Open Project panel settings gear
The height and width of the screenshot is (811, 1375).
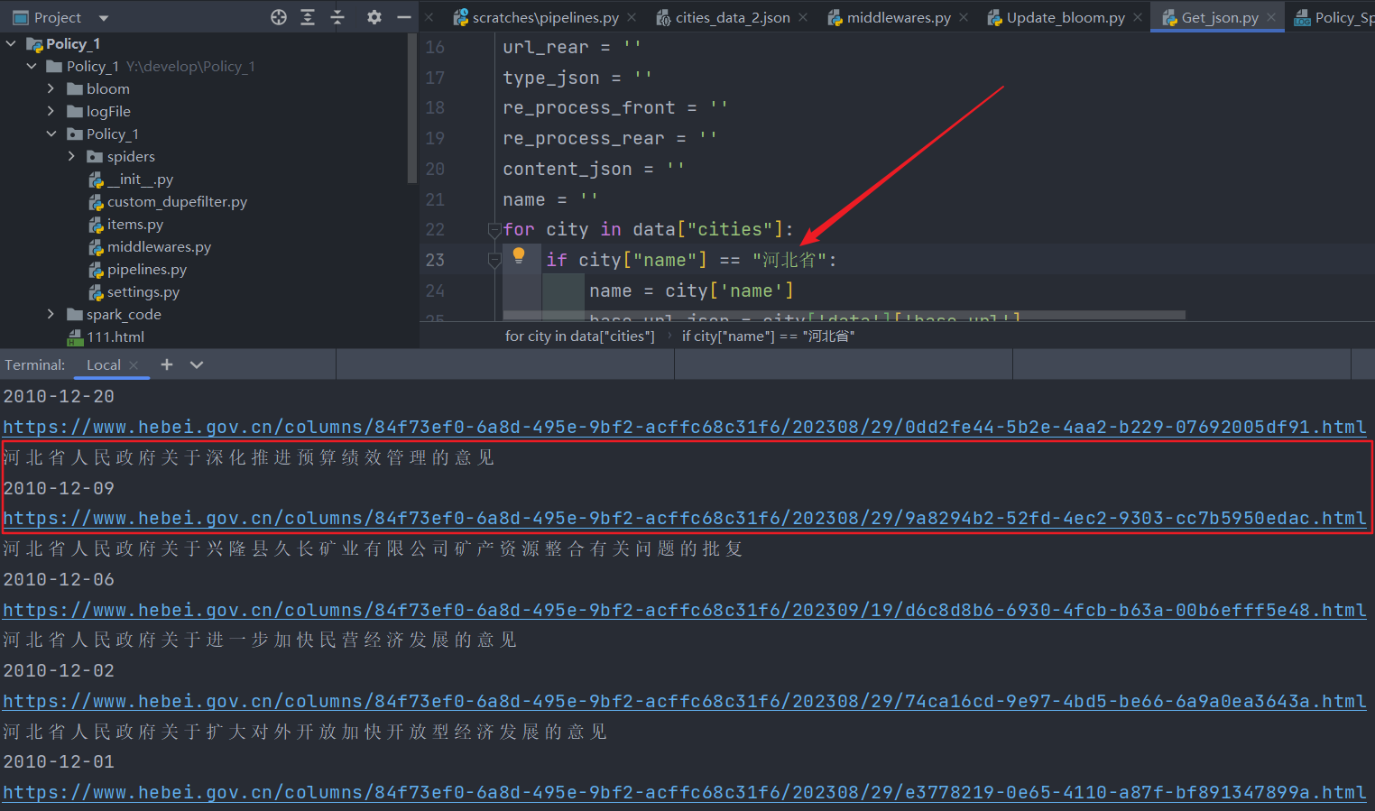374,17
